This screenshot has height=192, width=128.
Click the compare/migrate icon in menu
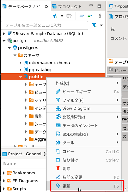pyautogui.click(x=58, y=117)
